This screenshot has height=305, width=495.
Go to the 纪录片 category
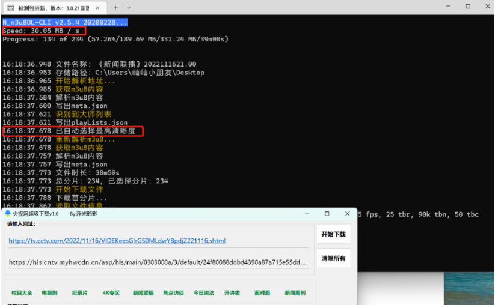(79, 293)
